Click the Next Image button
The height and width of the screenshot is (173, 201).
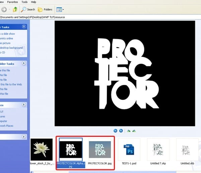click(121, 131)
